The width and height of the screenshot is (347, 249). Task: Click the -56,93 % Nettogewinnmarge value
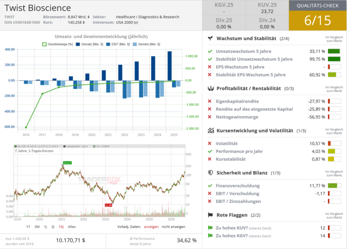point(317,117)
